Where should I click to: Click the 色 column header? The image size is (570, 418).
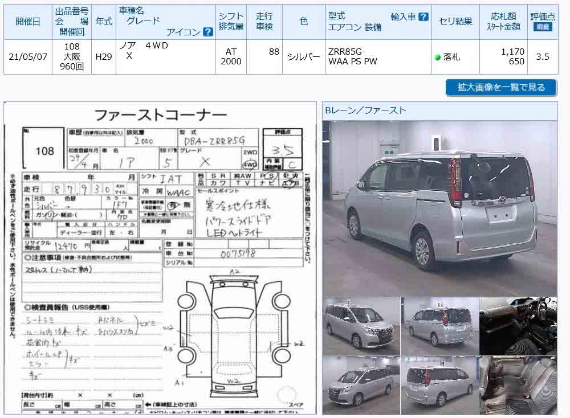[x=304, y=22]
